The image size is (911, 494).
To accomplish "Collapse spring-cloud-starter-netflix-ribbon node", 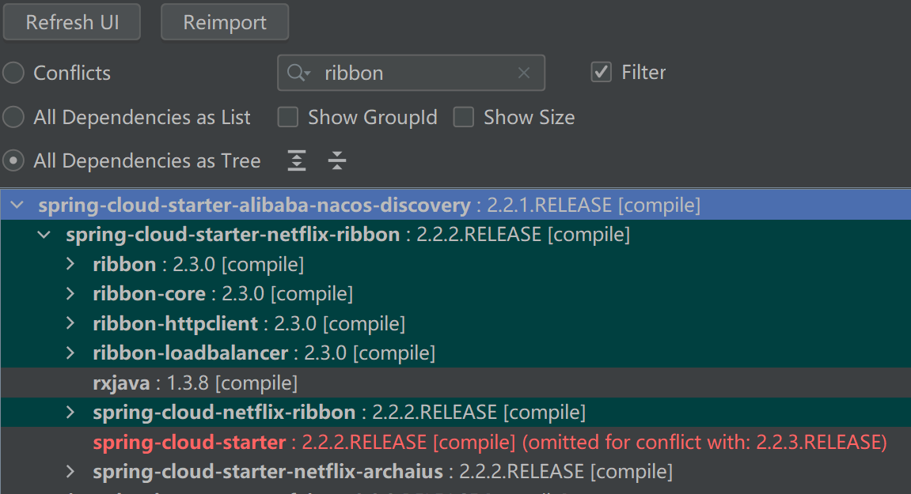I will point(45,235).
